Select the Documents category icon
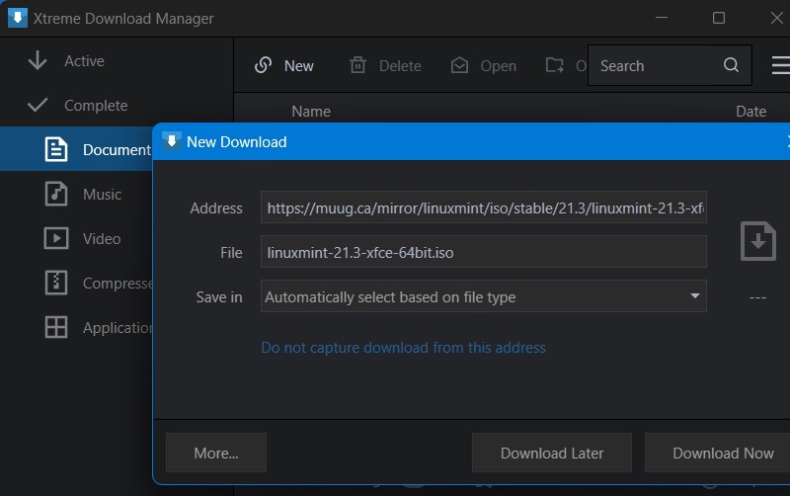The width and height of the screenshot is (790, 496). coord(55,150)
